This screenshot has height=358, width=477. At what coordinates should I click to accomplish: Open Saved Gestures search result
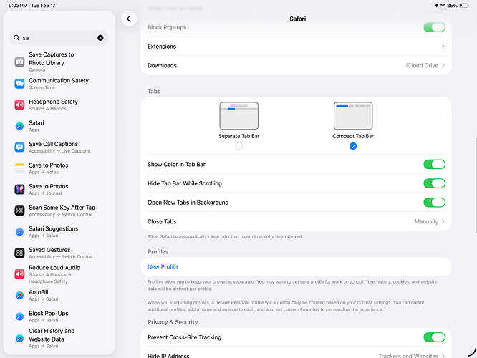point(59,253)
